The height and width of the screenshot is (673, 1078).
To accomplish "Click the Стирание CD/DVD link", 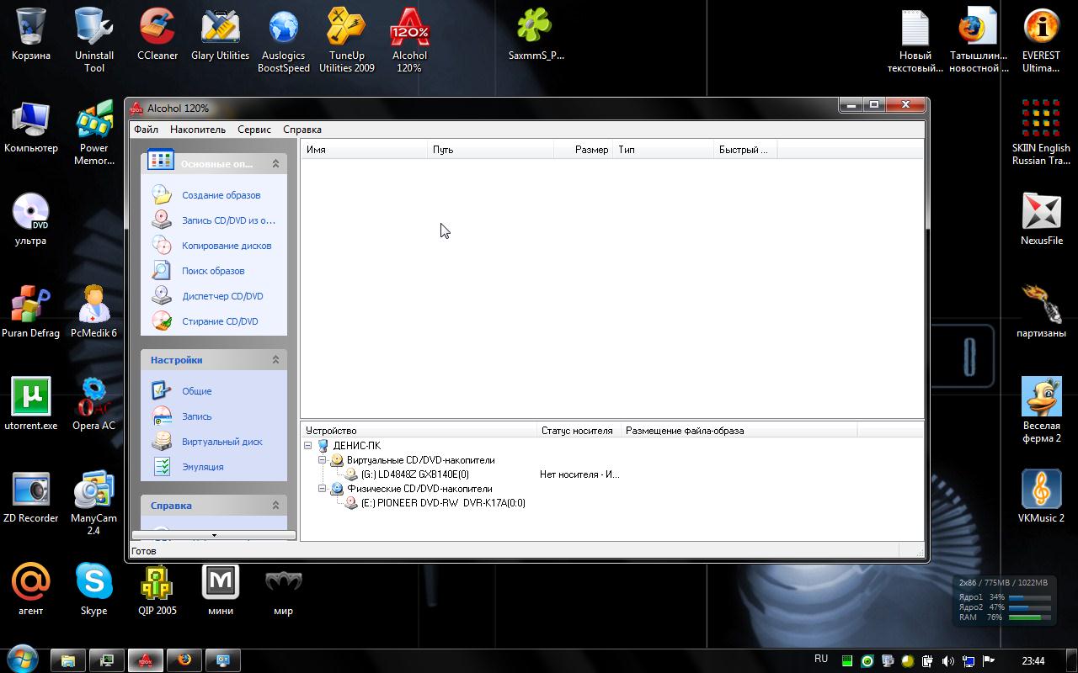I will pos(220,321).
